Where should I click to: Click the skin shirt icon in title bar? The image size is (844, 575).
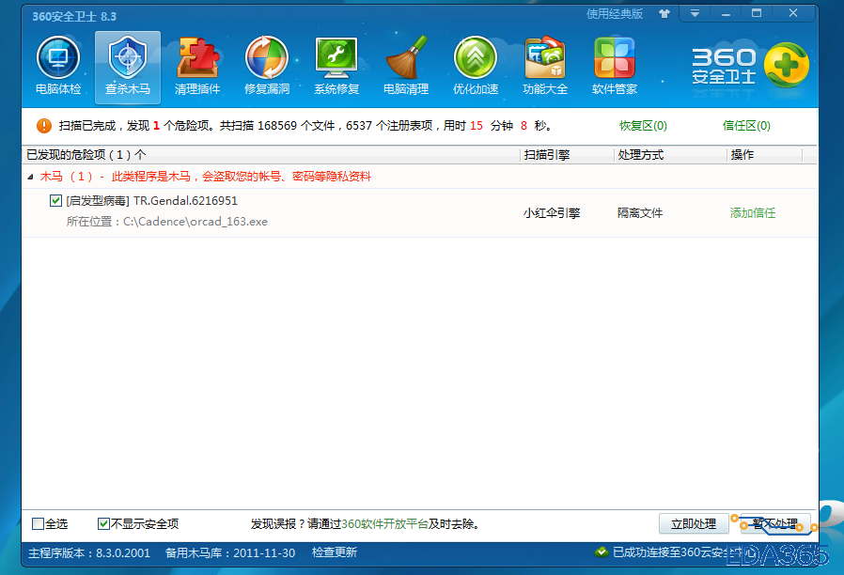(x=664, y=14)
